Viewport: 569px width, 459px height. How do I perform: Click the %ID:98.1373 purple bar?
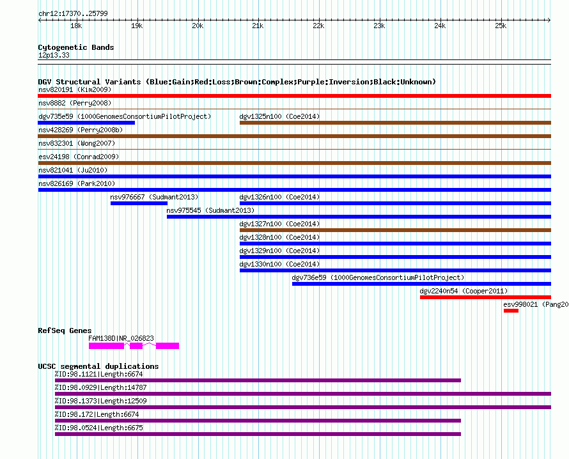pos(303,407)
